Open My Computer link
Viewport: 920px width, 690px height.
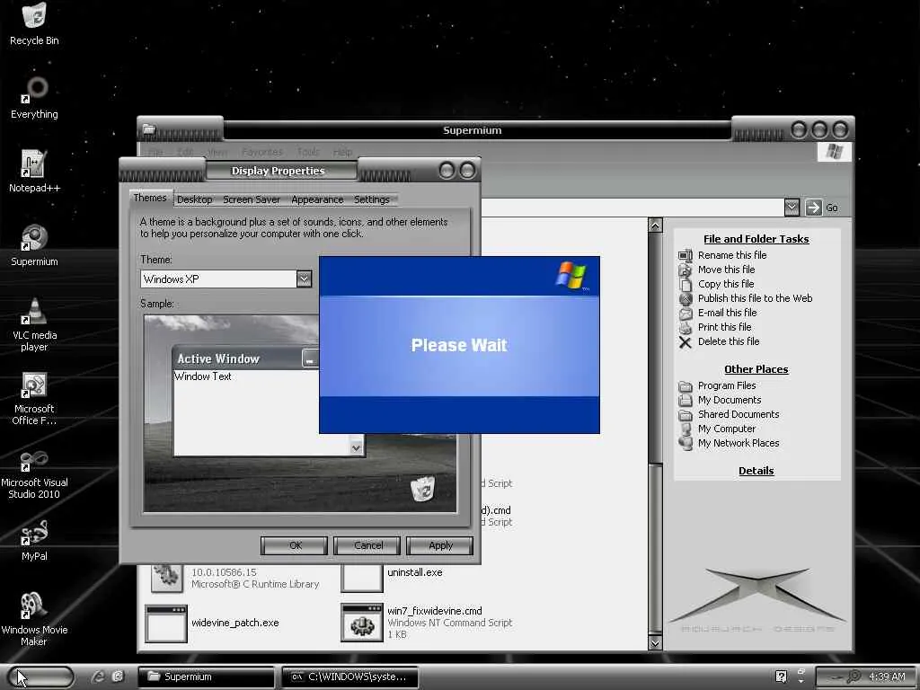coord(726,429)
